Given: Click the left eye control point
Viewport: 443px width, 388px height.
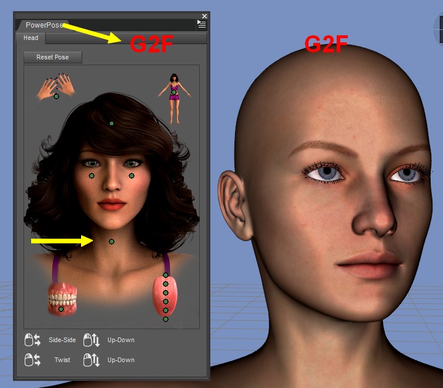Looking at the screenshot, I should pyautogui.click(x=92, y=176).
